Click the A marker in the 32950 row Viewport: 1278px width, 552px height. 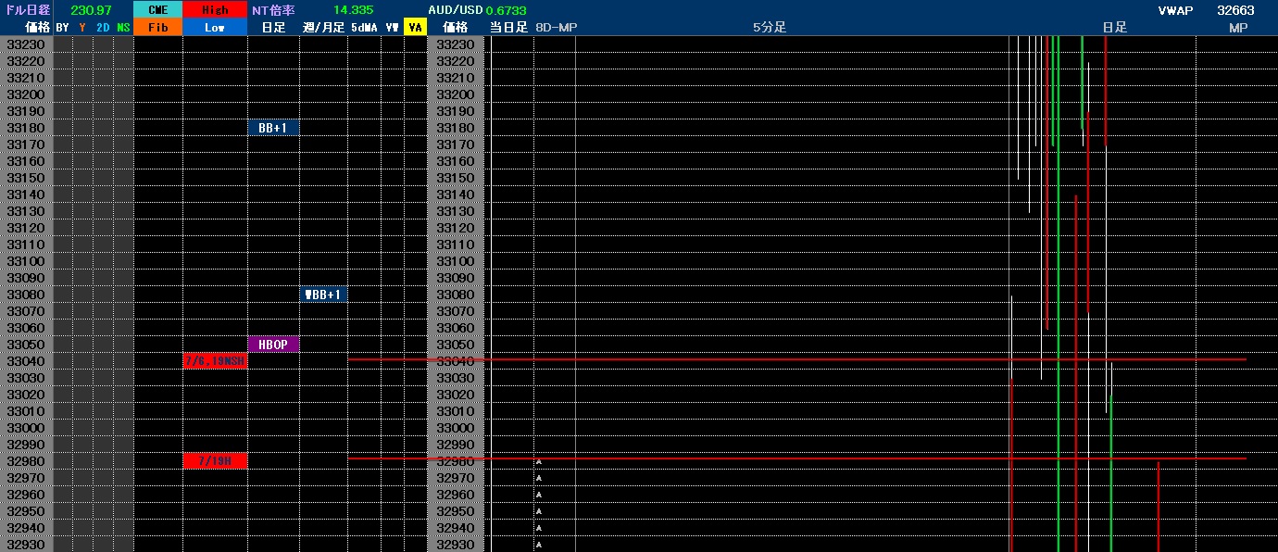[x=538, y=511]
